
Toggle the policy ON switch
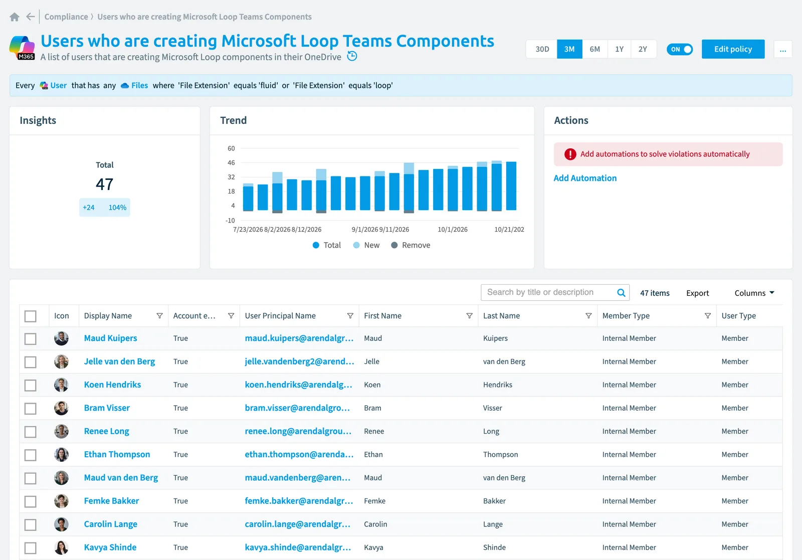click(x=680, y=49)
